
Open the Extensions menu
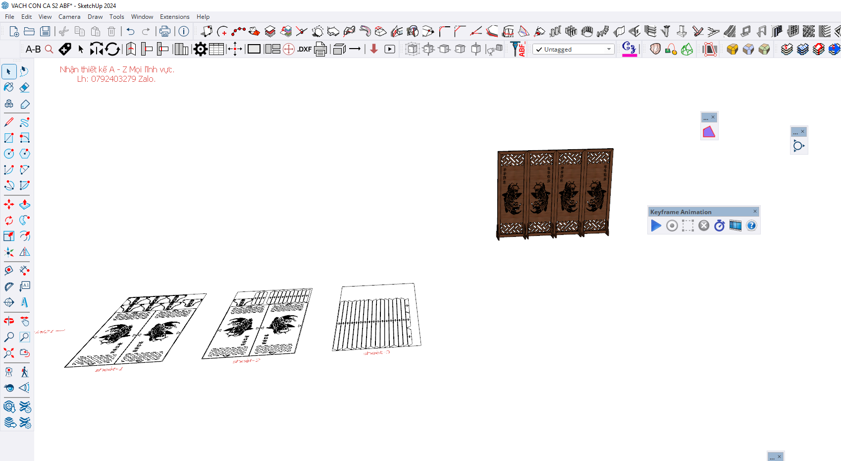click(174, 17)
